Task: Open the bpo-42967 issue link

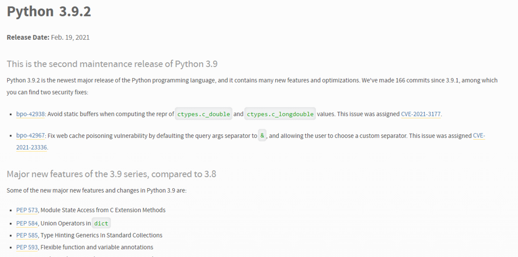Action: pyautogui.click(x=31, y=136)
